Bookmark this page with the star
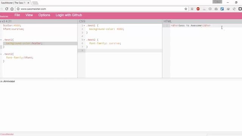The height and width of the screenshot is (136, 242). (x=186, y=9)
